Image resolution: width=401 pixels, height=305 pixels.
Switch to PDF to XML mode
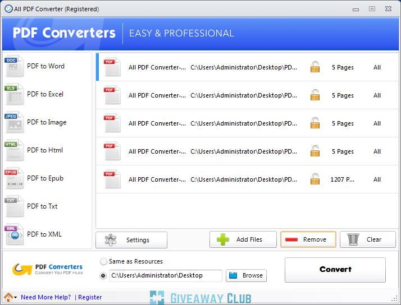tap(44, 234)
